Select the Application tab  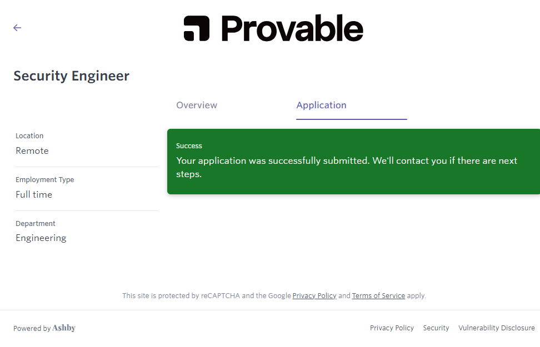[321, 105]
